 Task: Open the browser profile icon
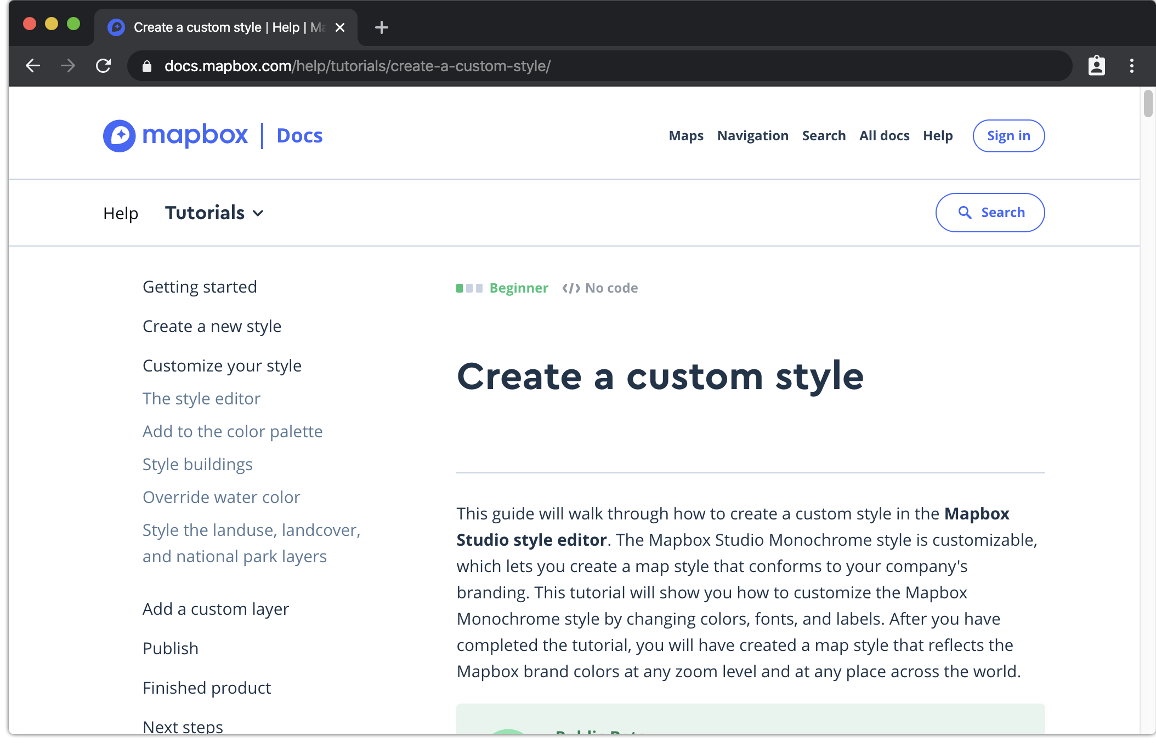coord(1096,66)
